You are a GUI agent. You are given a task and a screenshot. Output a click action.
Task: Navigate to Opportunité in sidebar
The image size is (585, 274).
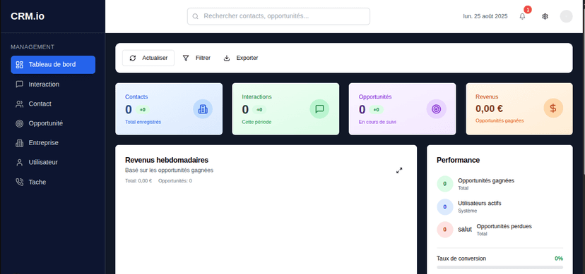pyautogui.click(x=53, y=123)
